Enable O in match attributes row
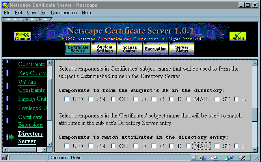 136,146
